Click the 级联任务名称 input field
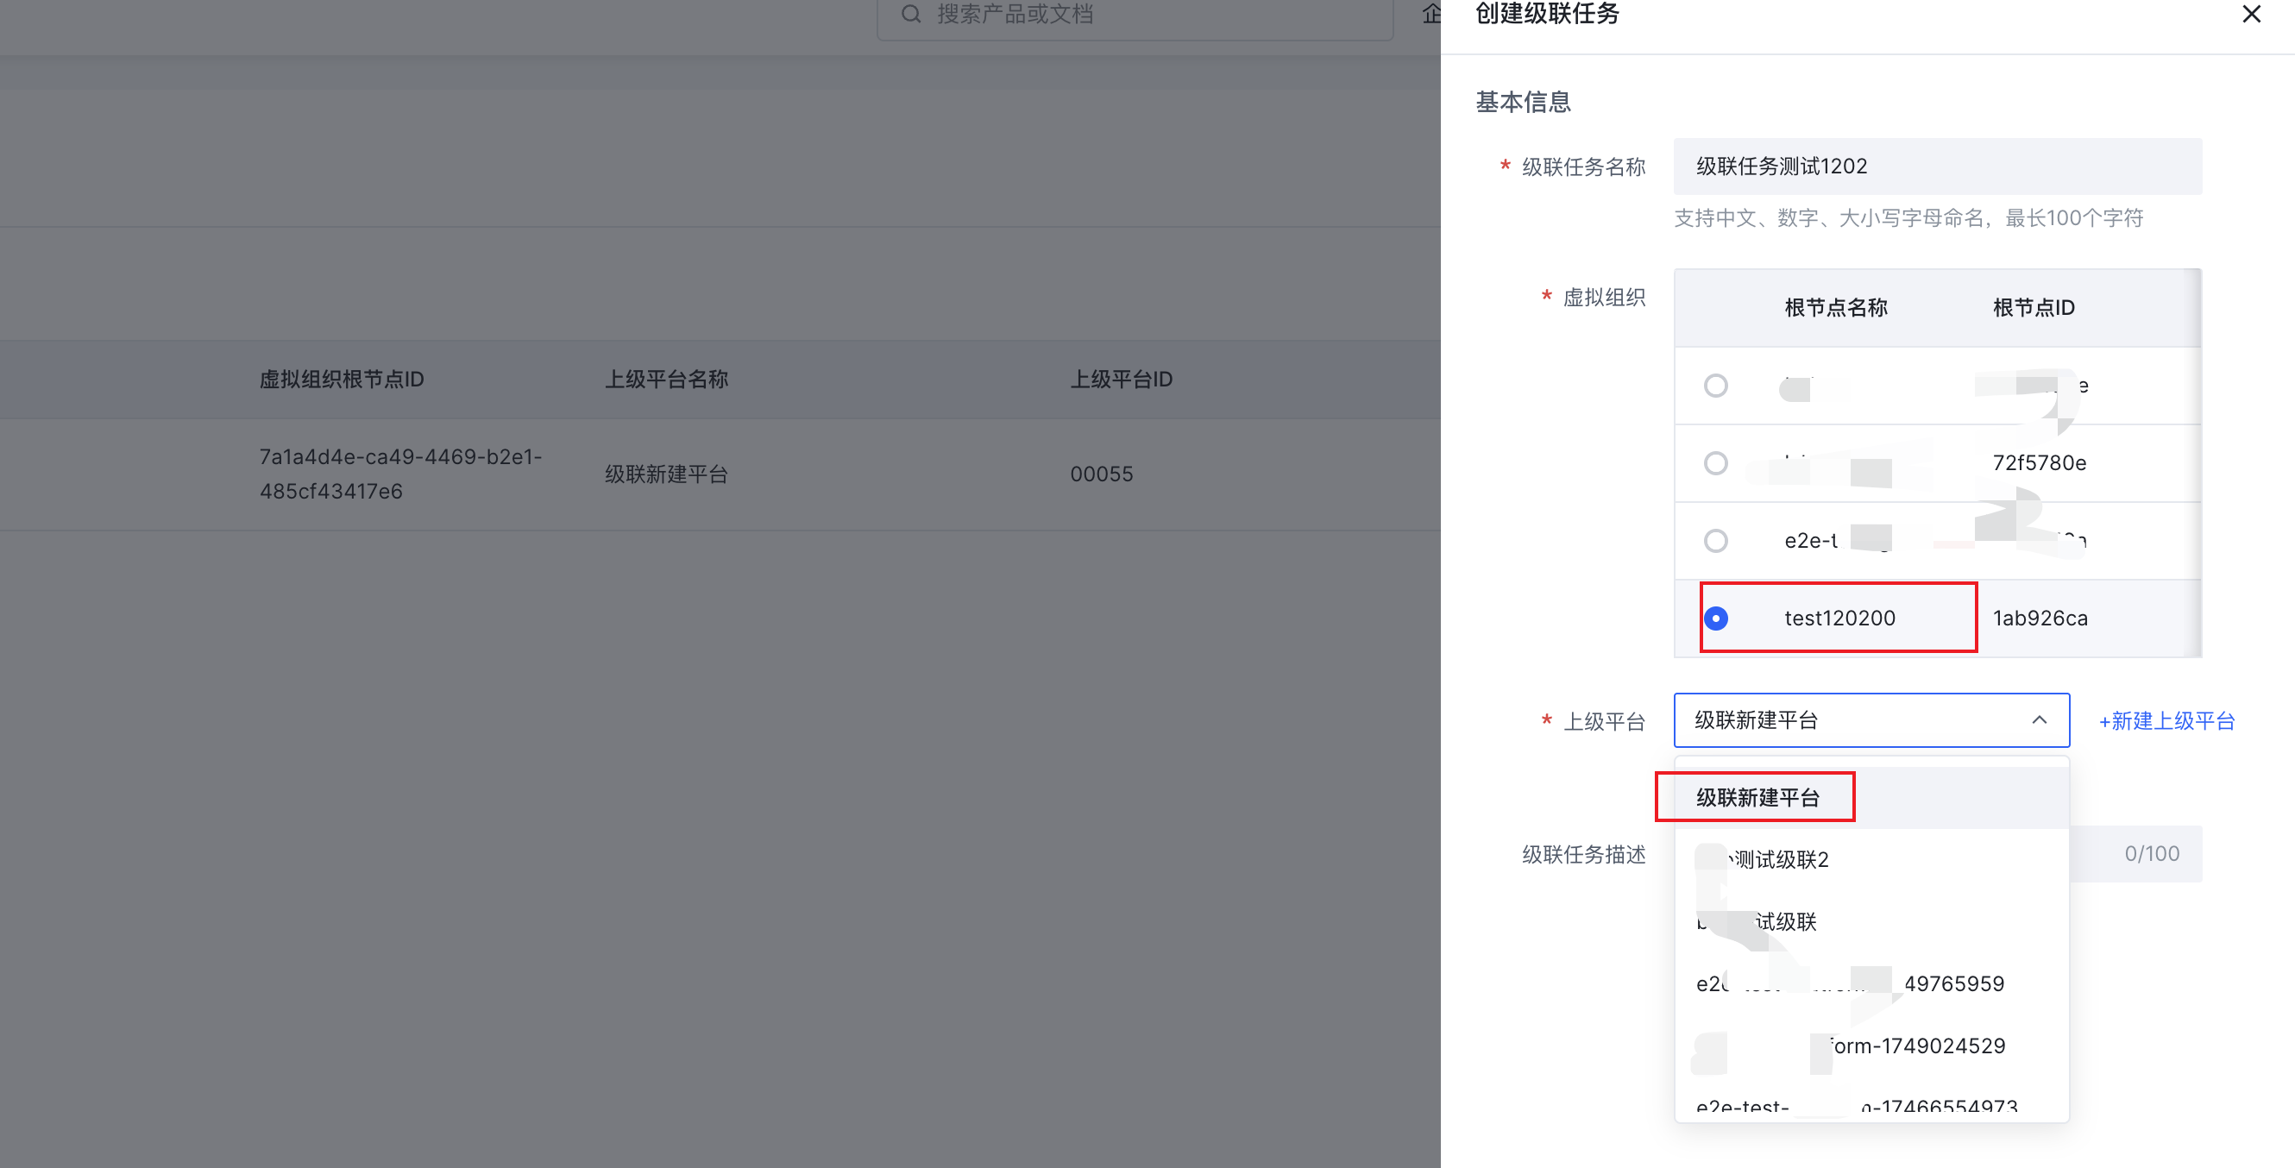2295x1168 pixels. tap(1937, 166)
